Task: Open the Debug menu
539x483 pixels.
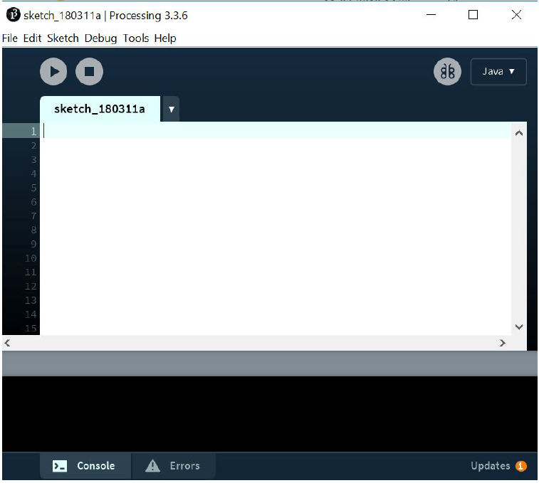Action: click(x=100, y=38)
